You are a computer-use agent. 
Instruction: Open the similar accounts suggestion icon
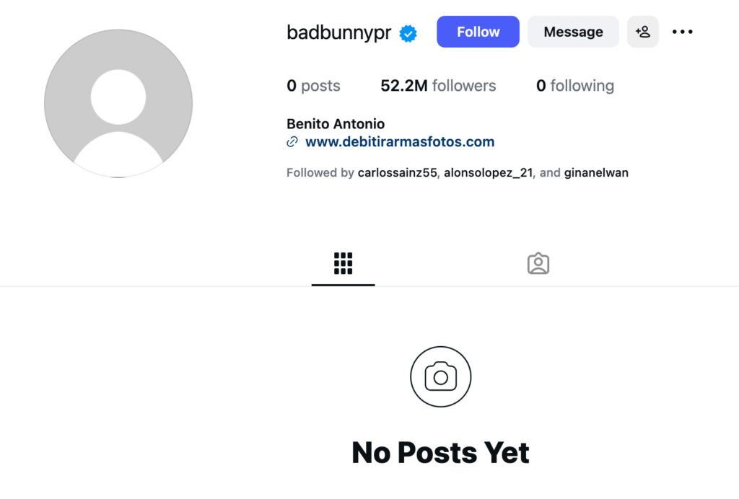pyautogui.click(x=643, y=32)
